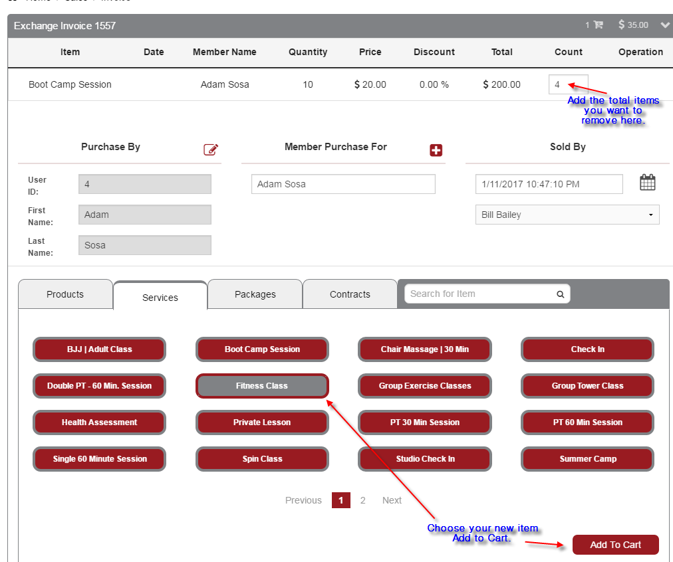Click the Adam Sosa member name field

[342, 184]
